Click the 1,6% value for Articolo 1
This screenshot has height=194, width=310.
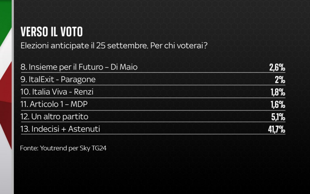(277, 105)
